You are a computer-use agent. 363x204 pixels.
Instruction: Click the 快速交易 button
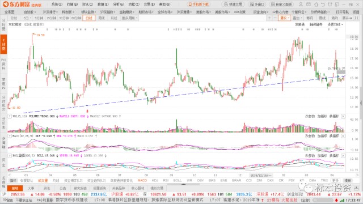pos(233,5)
